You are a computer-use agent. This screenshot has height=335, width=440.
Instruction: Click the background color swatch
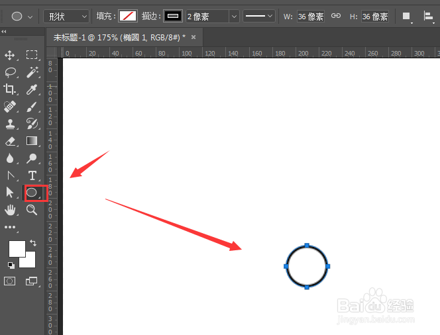point(29,262)
